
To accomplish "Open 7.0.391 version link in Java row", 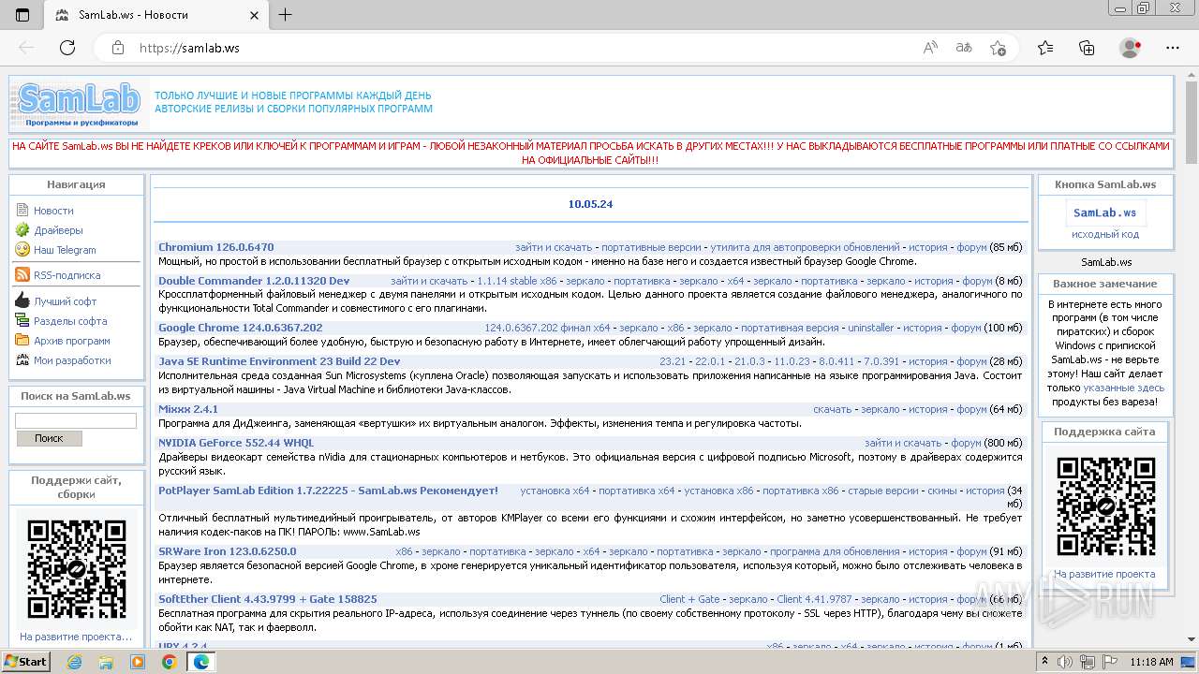I will pyautogui.click(x=881, y=361).
